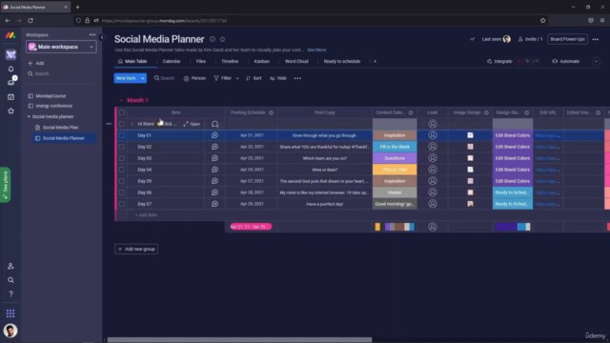Screen dimensions: 610x343
Task: Tick the Day 04 row checkbox
Action: 122,170
